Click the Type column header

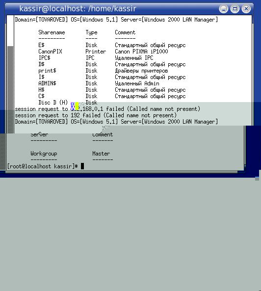click(91, 33)
